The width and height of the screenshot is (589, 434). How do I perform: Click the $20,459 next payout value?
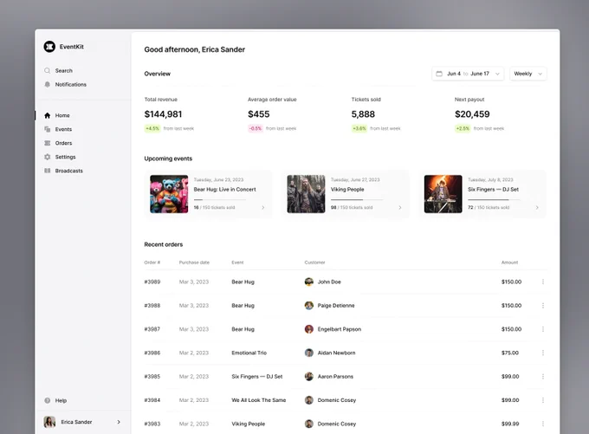[x=472, y=114]
